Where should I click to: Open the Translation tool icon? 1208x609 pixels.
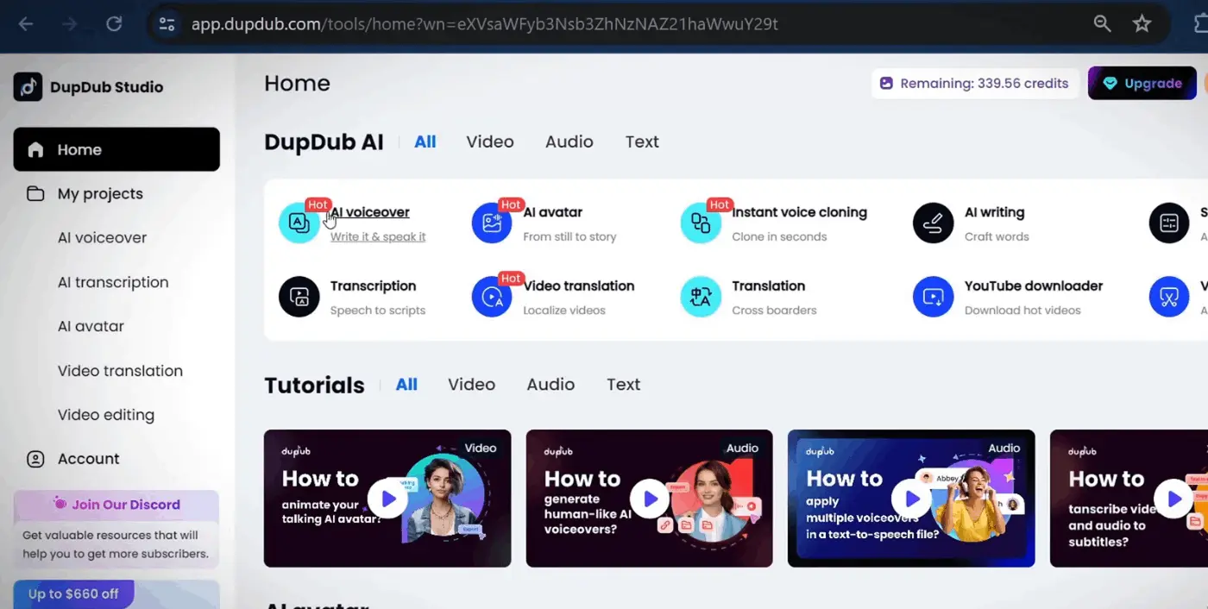tap(701, 298)
